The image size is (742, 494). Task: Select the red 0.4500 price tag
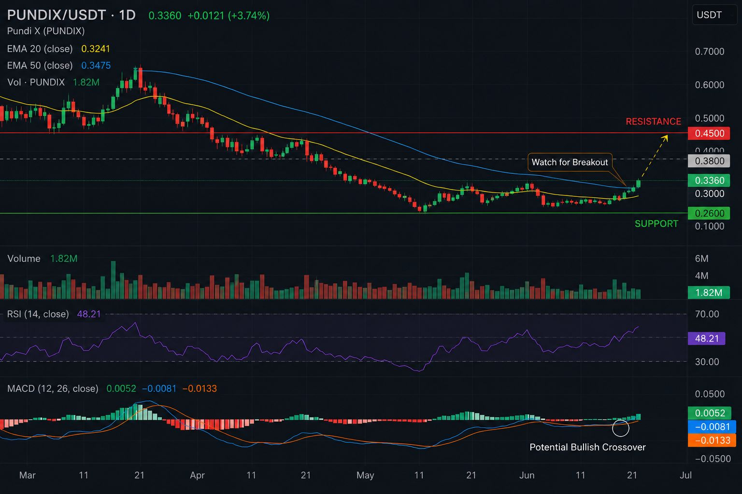click(709, 133)
